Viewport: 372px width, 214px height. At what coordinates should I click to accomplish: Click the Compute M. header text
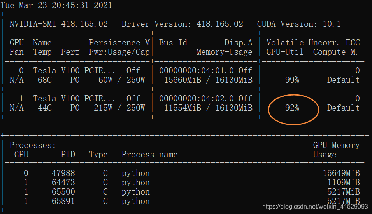pos(335,52)
